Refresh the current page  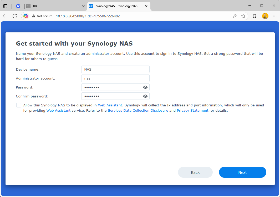[x=15, y=16]
